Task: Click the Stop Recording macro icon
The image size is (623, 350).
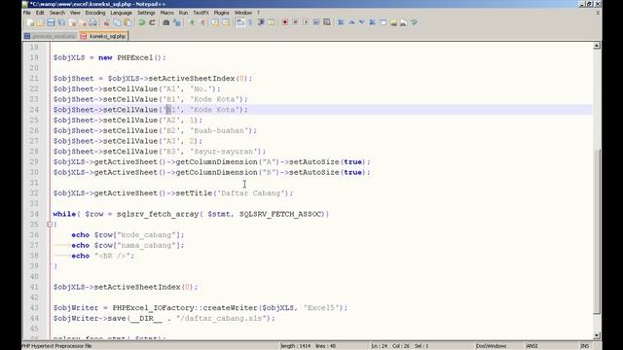Action: [295, 22]
